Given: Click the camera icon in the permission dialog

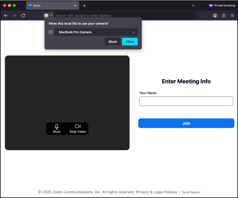Looking at the screenshot, I should pos(50,32).
